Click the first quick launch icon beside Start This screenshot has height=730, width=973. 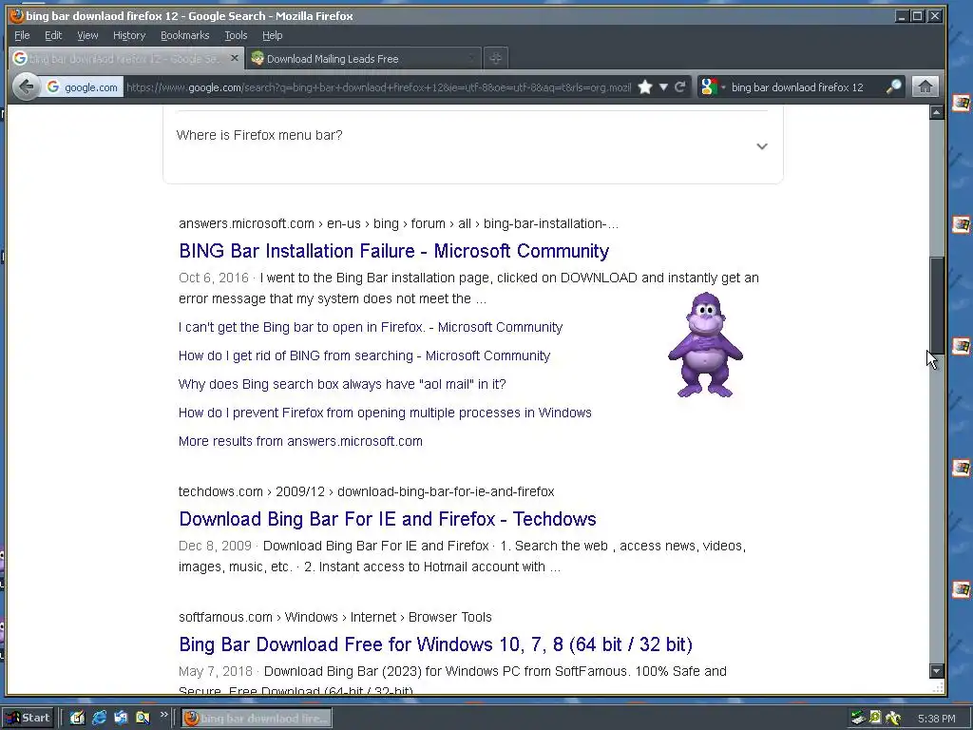tap(78, 718)
